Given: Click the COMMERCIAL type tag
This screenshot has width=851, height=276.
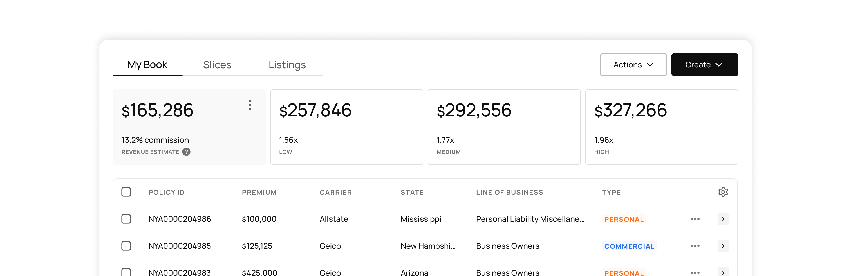Looking at the screenshot, I should pos(629,246).
